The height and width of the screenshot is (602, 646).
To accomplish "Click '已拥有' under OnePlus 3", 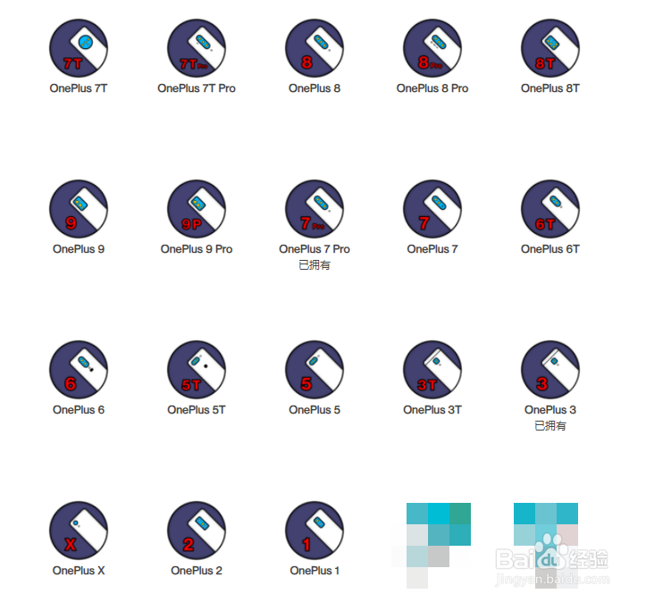I will 550,426.
